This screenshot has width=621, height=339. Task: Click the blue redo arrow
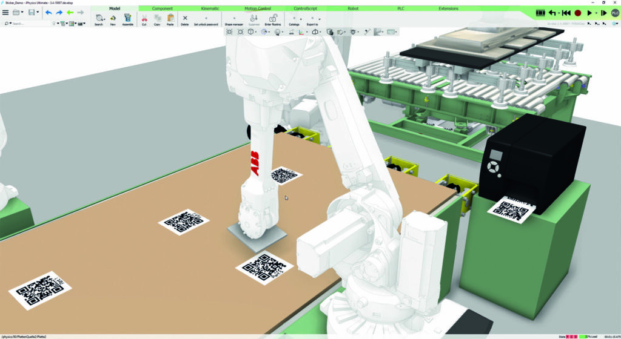(x=59, y=12)
